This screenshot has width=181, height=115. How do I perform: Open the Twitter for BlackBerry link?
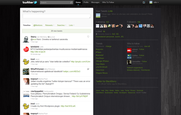tap(106, 81)
